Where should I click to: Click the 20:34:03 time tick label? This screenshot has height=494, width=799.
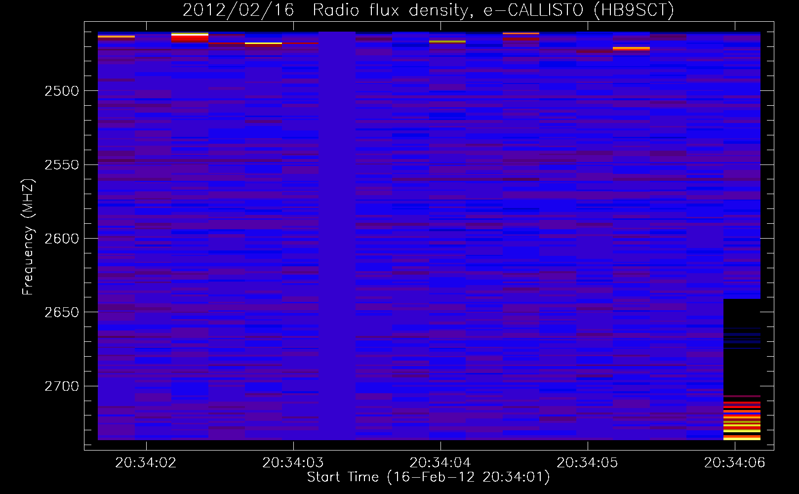293,463
